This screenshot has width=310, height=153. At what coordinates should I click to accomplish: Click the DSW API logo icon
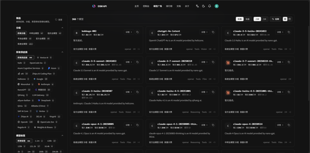coord(94,6)
